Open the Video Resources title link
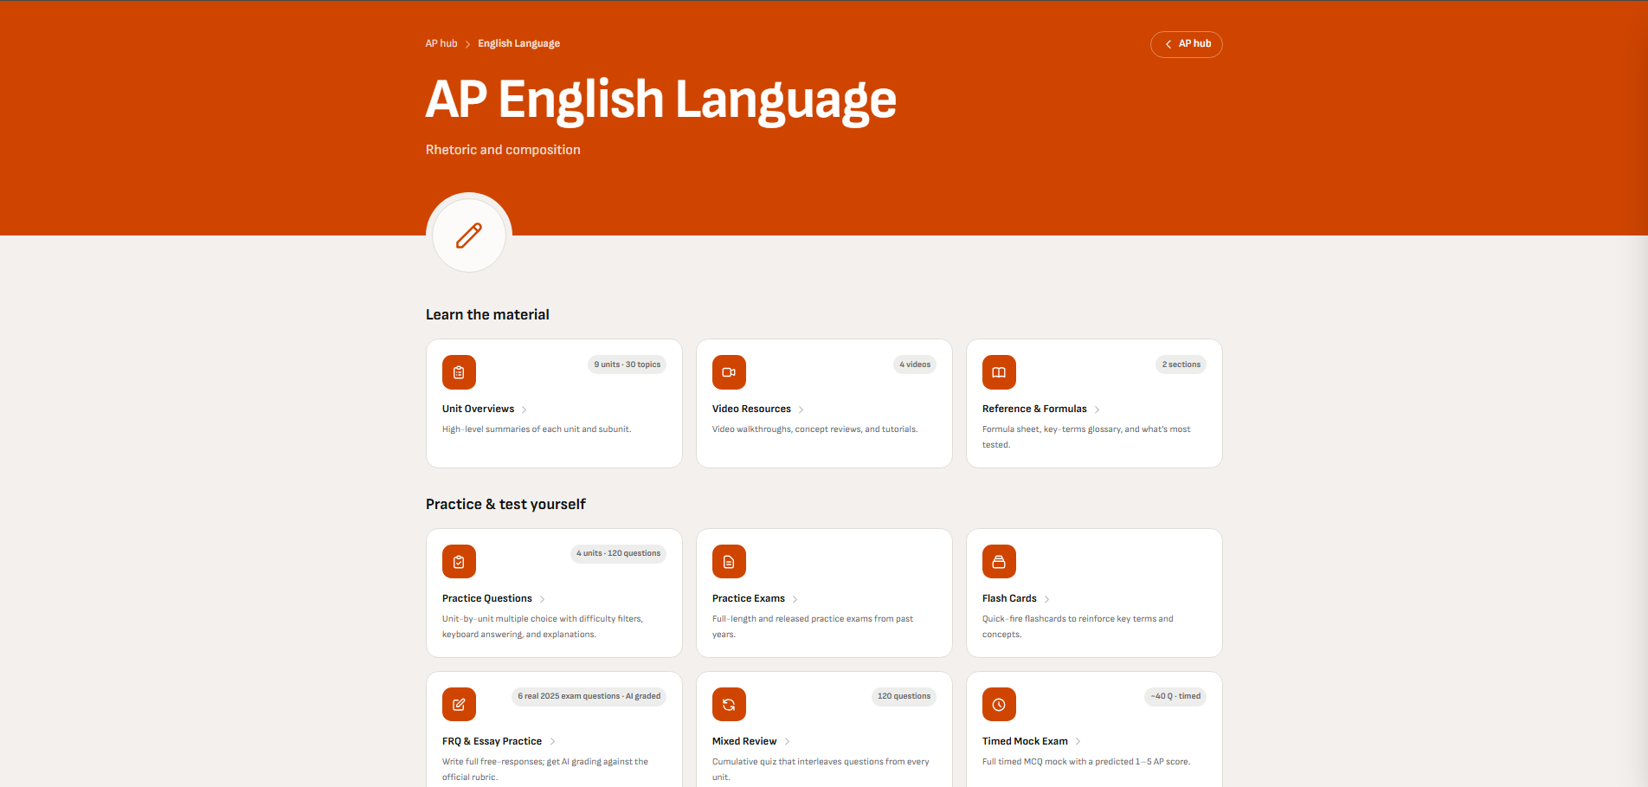 pos(751,409)
